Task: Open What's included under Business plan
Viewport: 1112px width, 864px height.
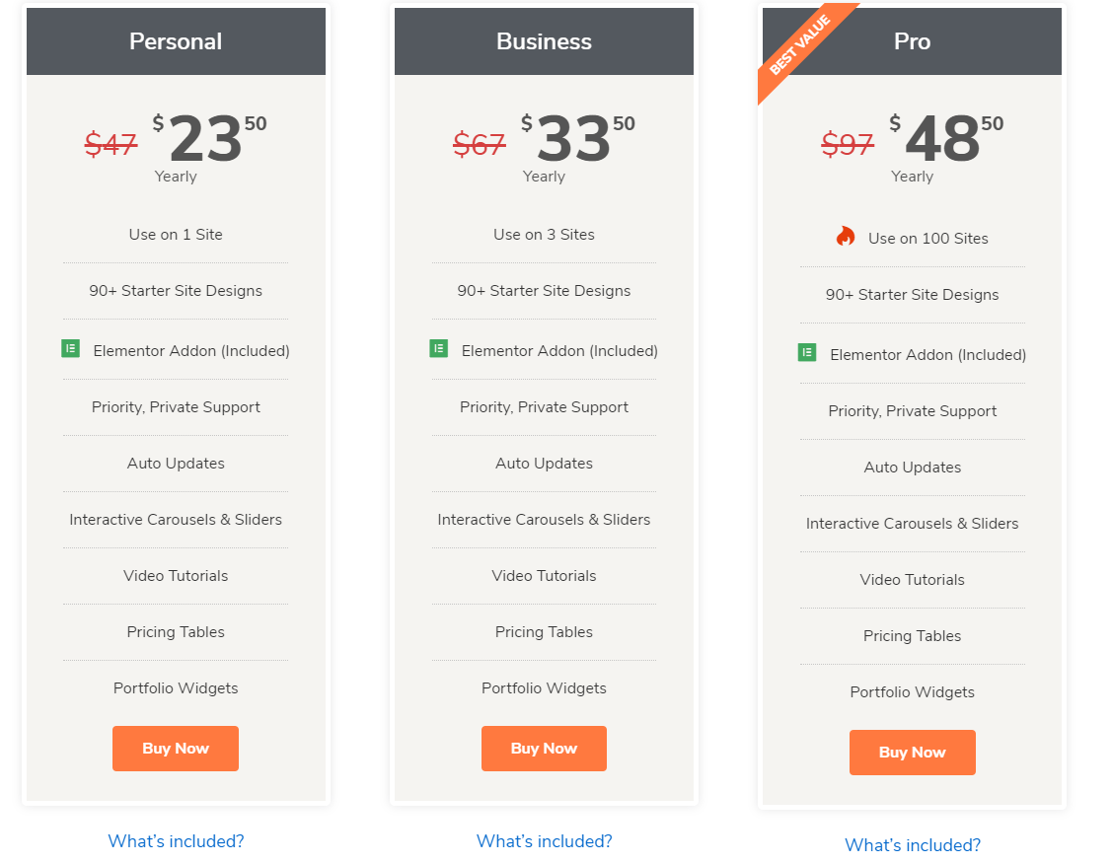Action: [544, 839]
